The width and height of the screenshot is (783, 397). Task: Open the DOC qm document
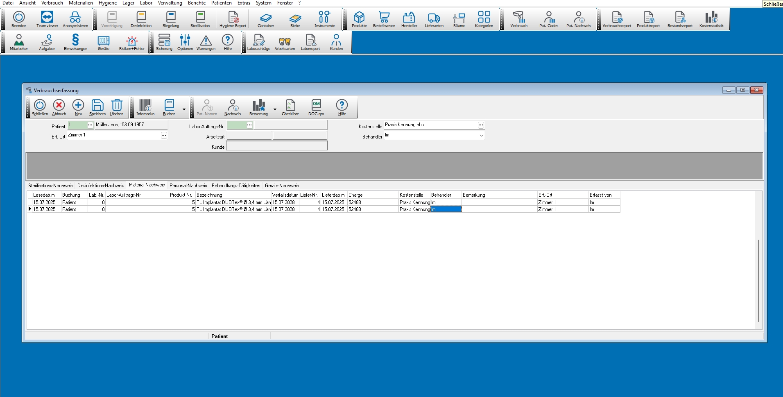click(x=316, y=107)
